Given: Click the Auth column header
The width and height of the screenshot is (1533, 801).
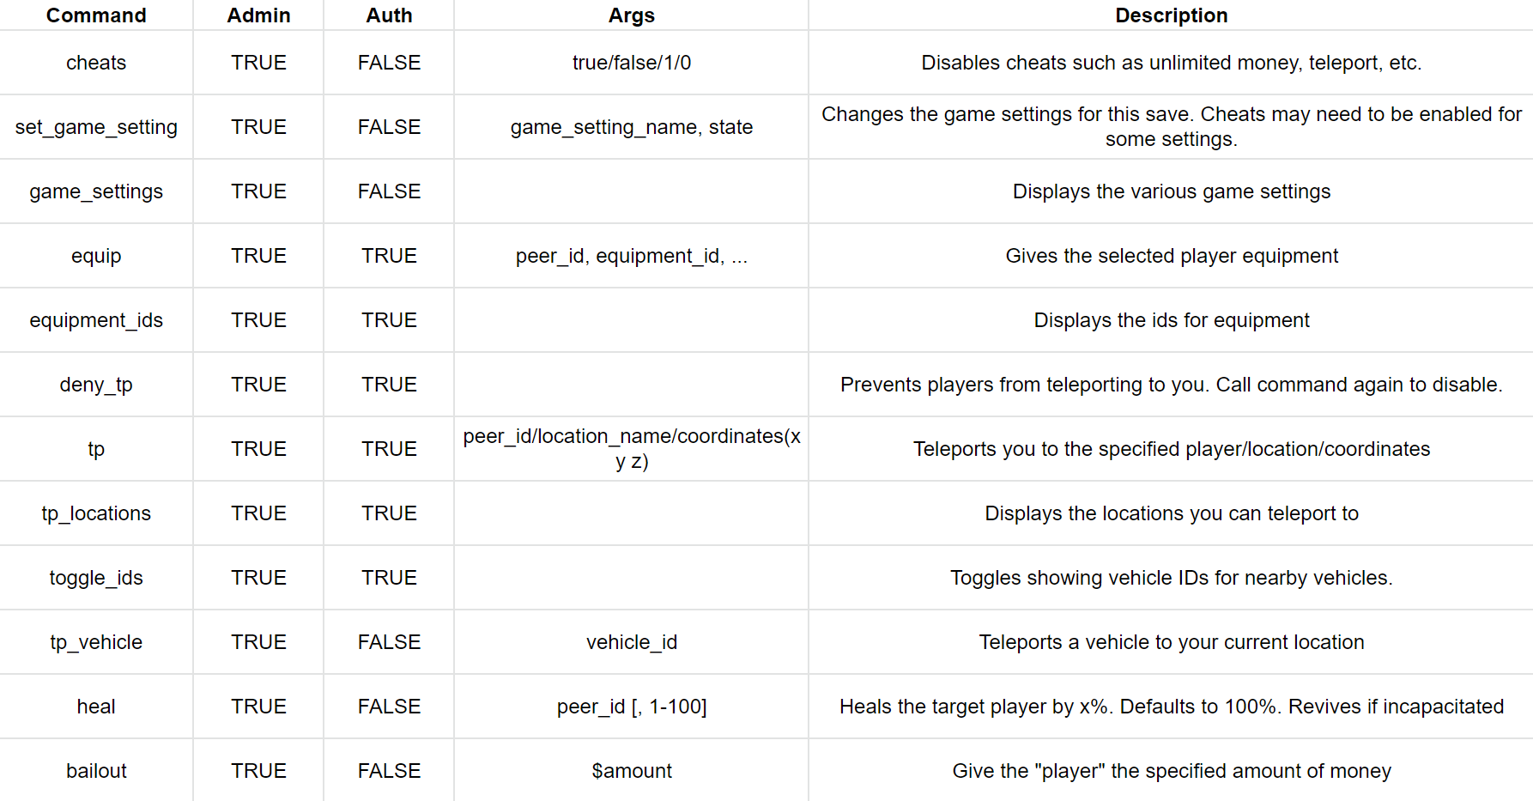Looking at the screenshot, I should click(x=389, y=15).
